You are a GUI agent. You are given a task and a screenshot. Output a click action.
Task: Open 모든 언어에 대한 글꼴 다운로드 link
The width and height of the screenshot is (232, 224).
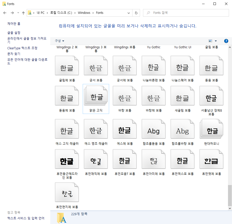pyautogui.click(x=27, y=61)
